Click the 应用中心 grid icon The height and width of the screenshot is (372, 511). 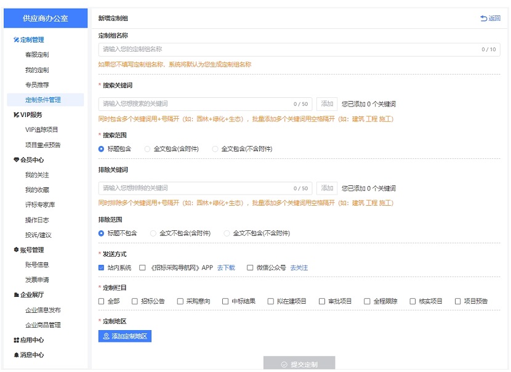coord(16,340)
